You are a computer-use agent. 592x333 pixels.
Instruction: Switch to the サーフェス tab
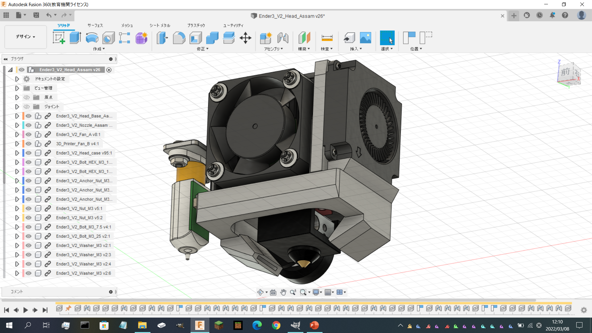95,25
